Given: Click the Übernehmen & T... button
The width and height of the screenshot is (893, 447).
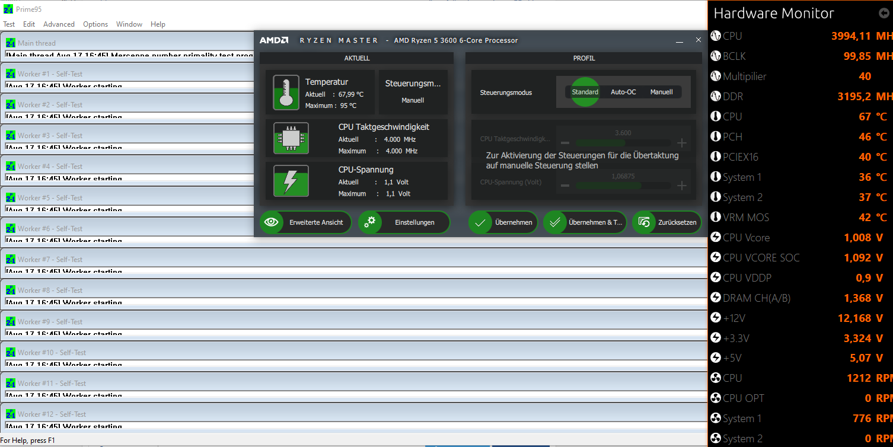Looking at the screenshot, I should (585, 222).
